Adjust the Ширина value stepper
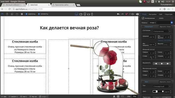The image size is (175, 98). coord(155,37)
